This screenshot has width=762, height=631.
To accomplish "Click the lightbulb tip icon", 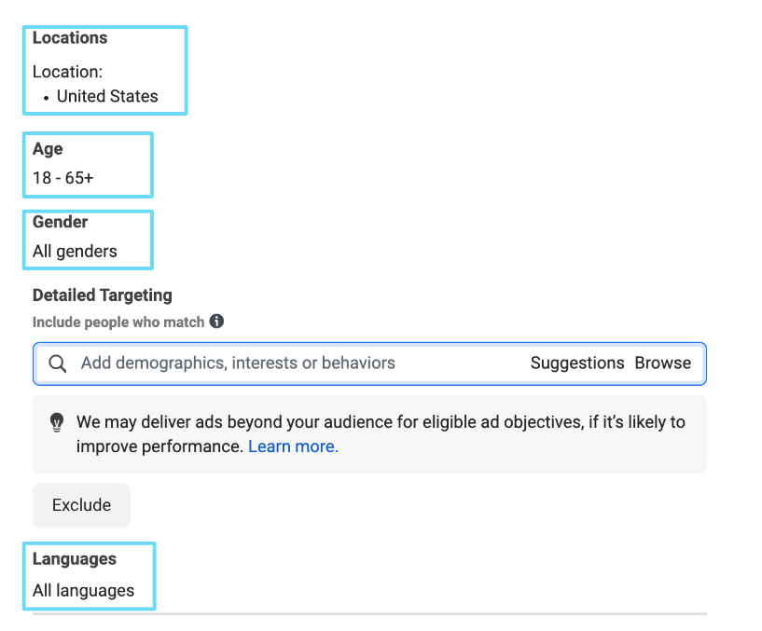I will (x=57, y=422).
